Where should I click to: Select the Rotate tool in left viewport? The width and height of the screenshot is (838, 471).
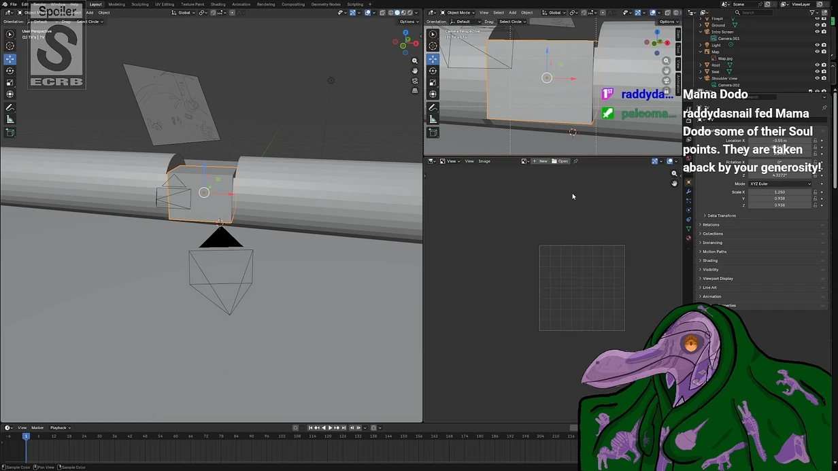pyautogui.click(x=10, y=71)
